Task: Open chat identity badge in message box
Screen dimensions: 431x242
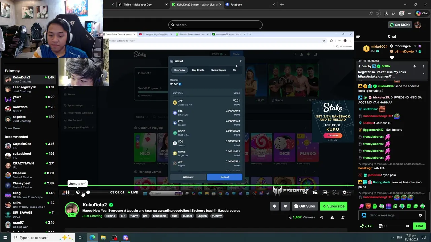Action: 364,215
